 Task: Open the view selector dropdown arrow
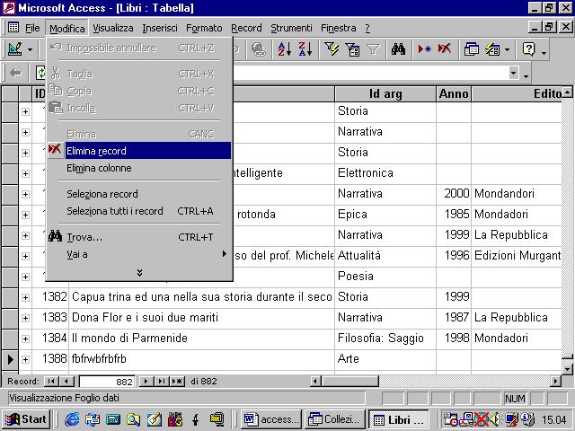pyautogui.click(x=30, y=50)
